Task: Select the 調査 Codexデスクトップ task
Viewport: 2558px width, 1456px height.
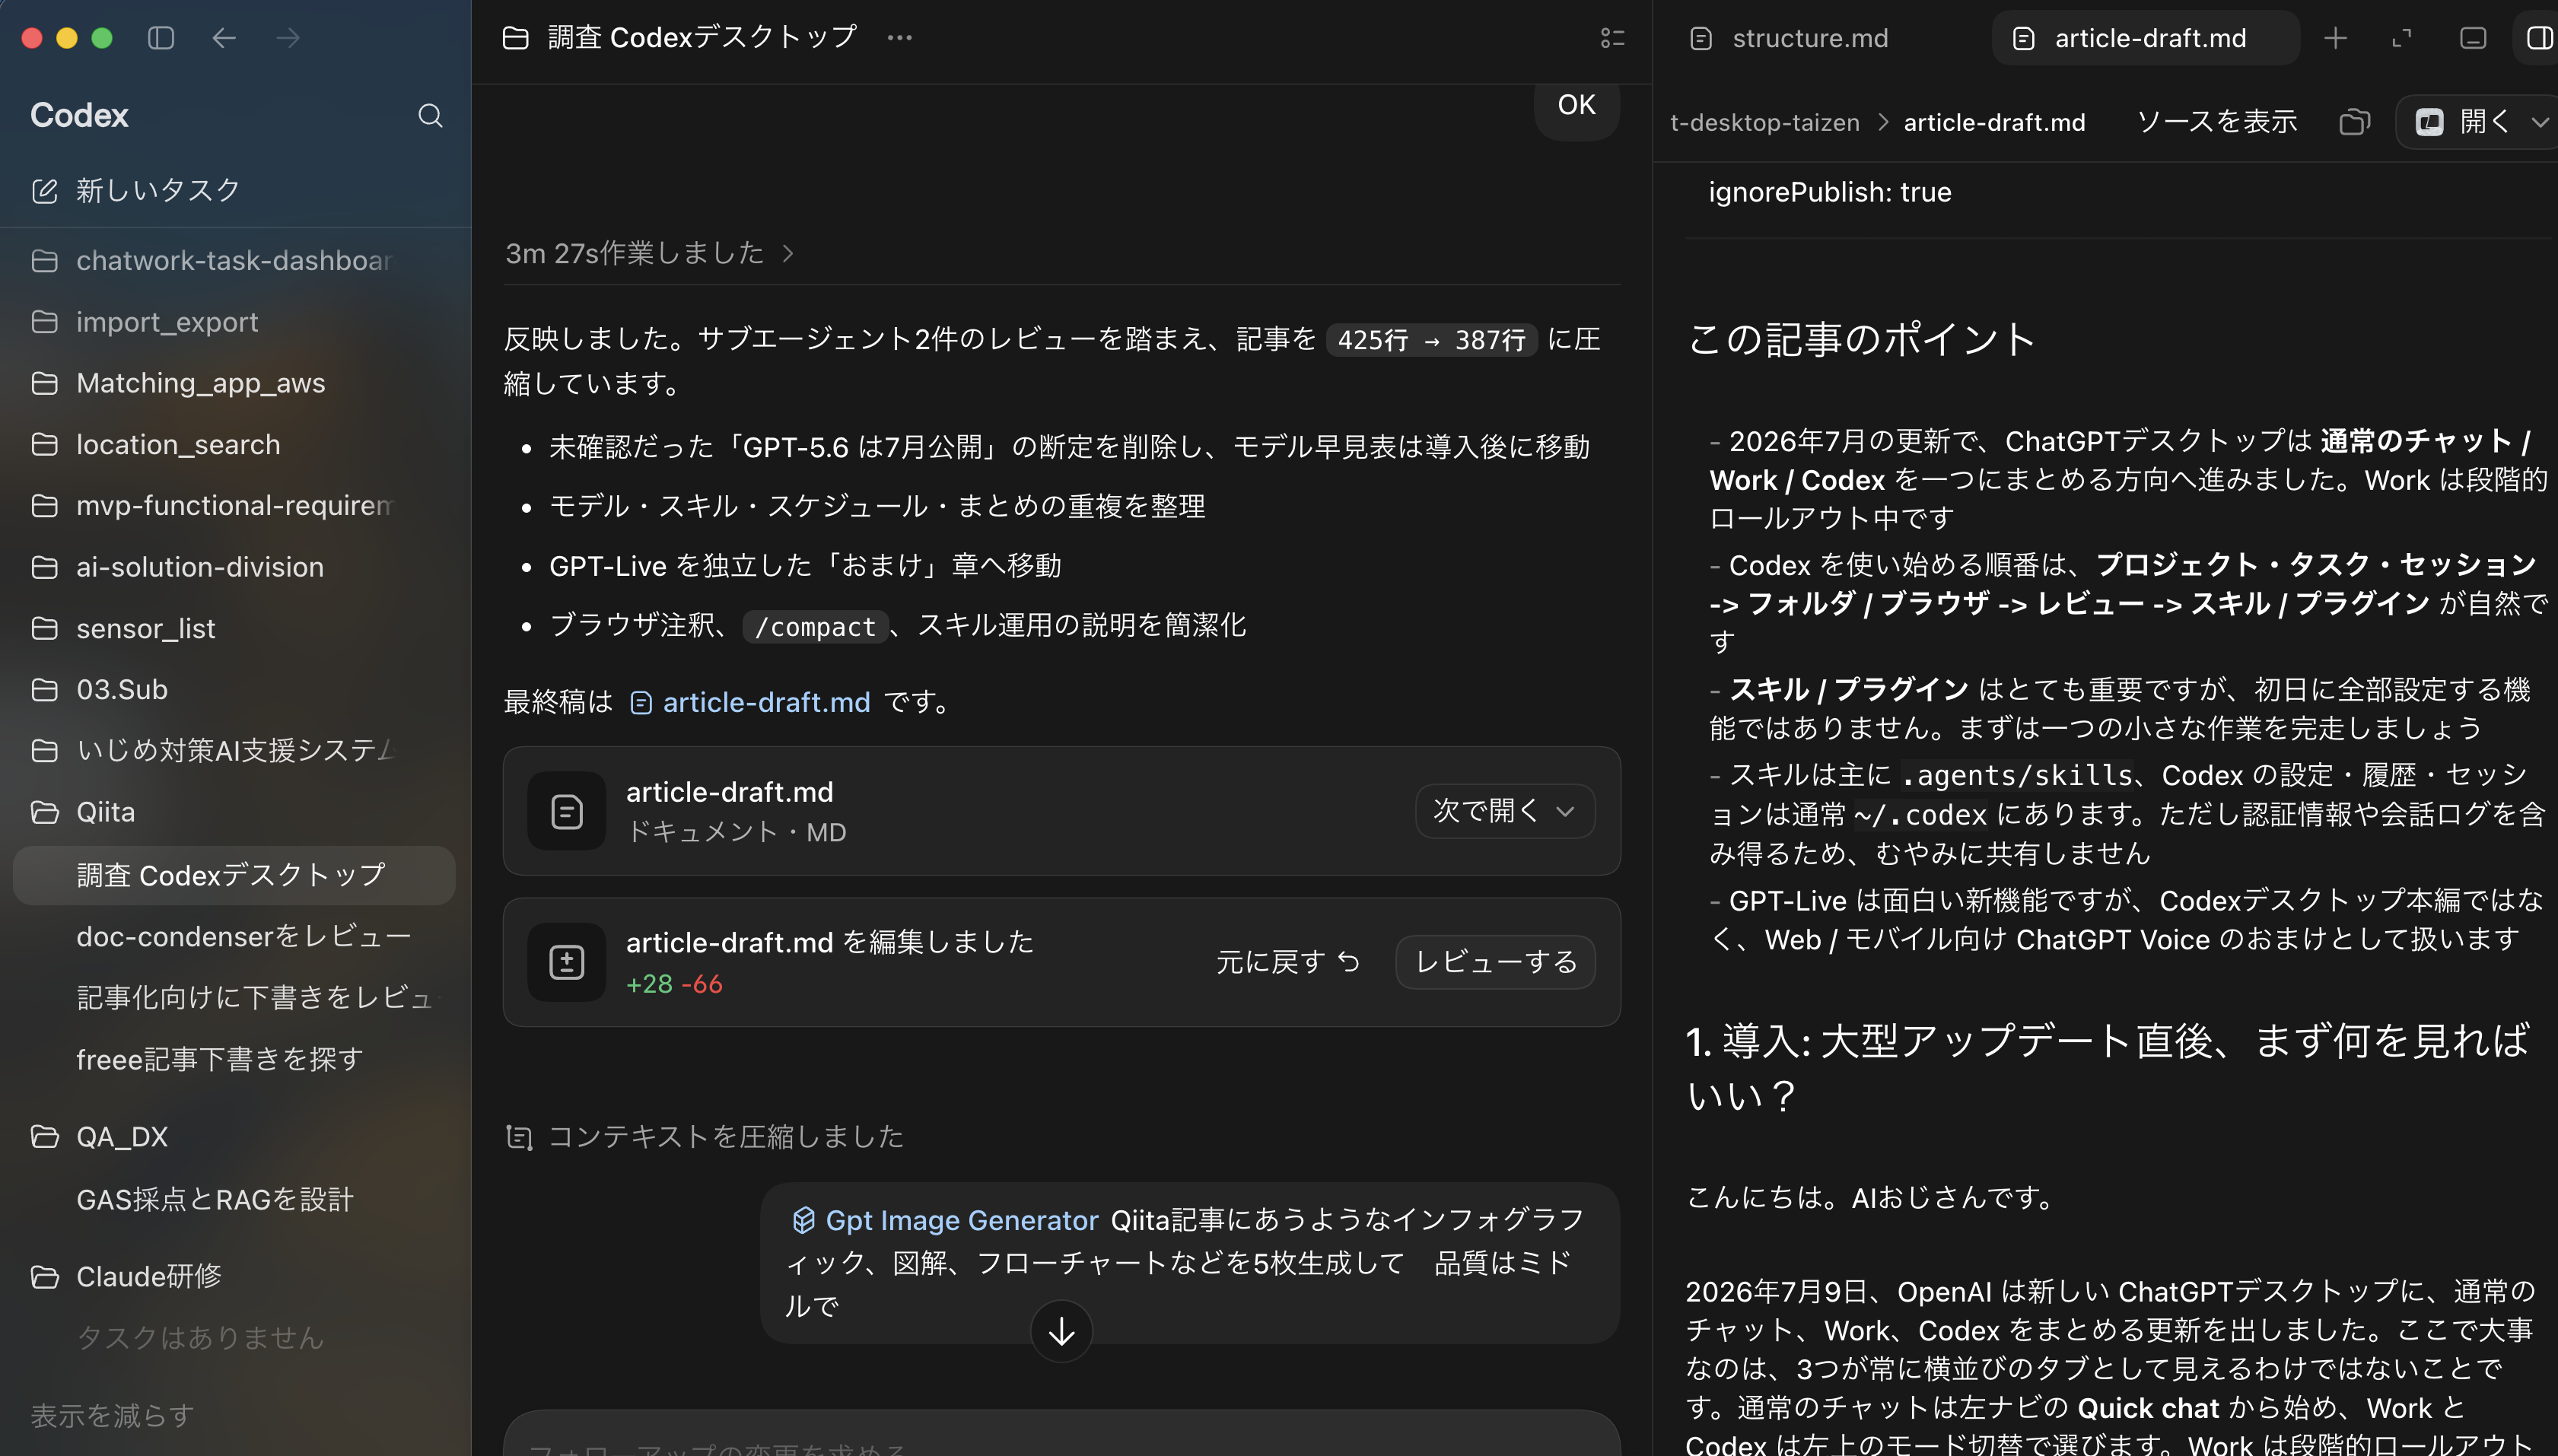Action: click(x=234, y=875)
